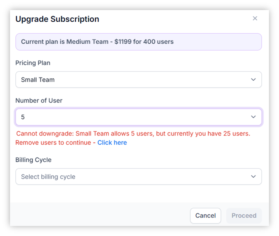The image size is (279, 236).
Task: Click the Number of User field label
Action: [x=39, y=100]
